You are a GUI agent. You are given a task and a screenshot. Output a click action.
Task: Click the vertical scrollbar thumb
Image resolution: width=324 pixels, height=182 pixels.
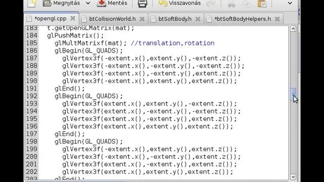(293, 95)
